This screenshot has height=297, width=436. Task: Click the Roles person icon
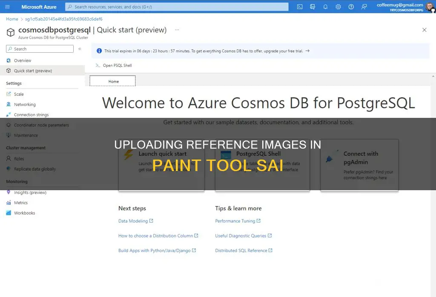tap(9, 158)
